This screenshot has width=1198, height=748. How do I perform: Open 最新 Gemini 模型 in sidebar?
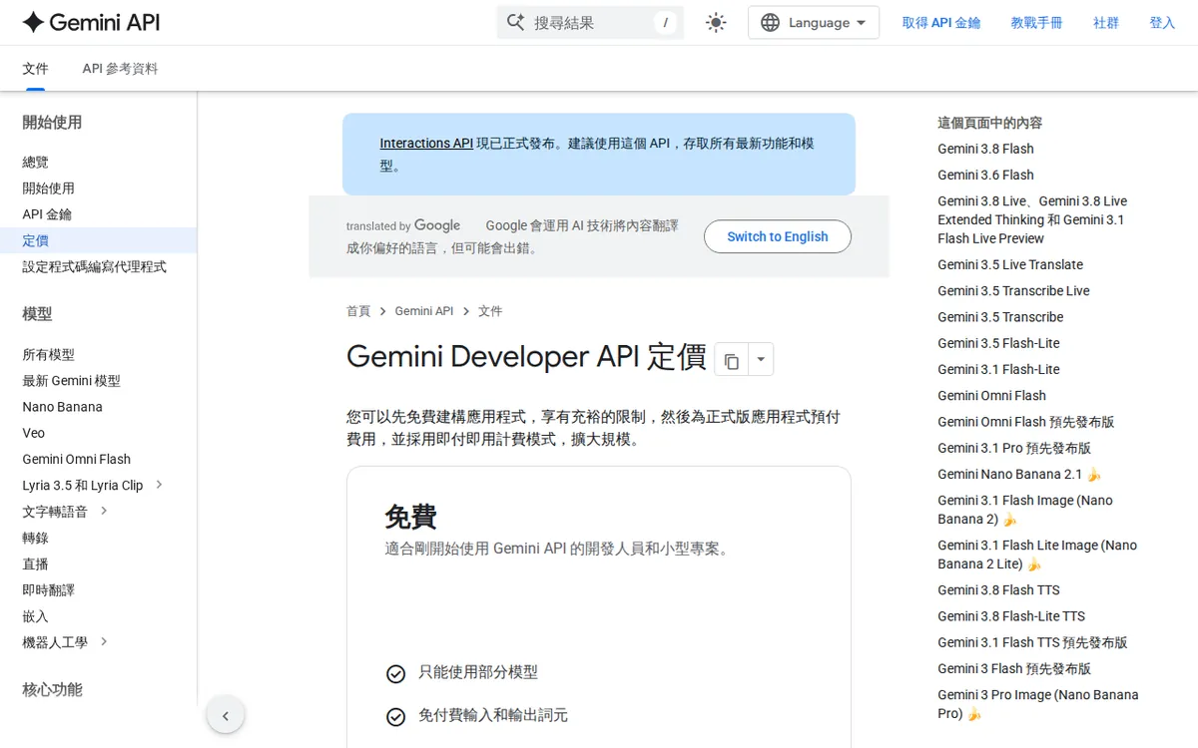pyautogui.click(x=72, y=380)
